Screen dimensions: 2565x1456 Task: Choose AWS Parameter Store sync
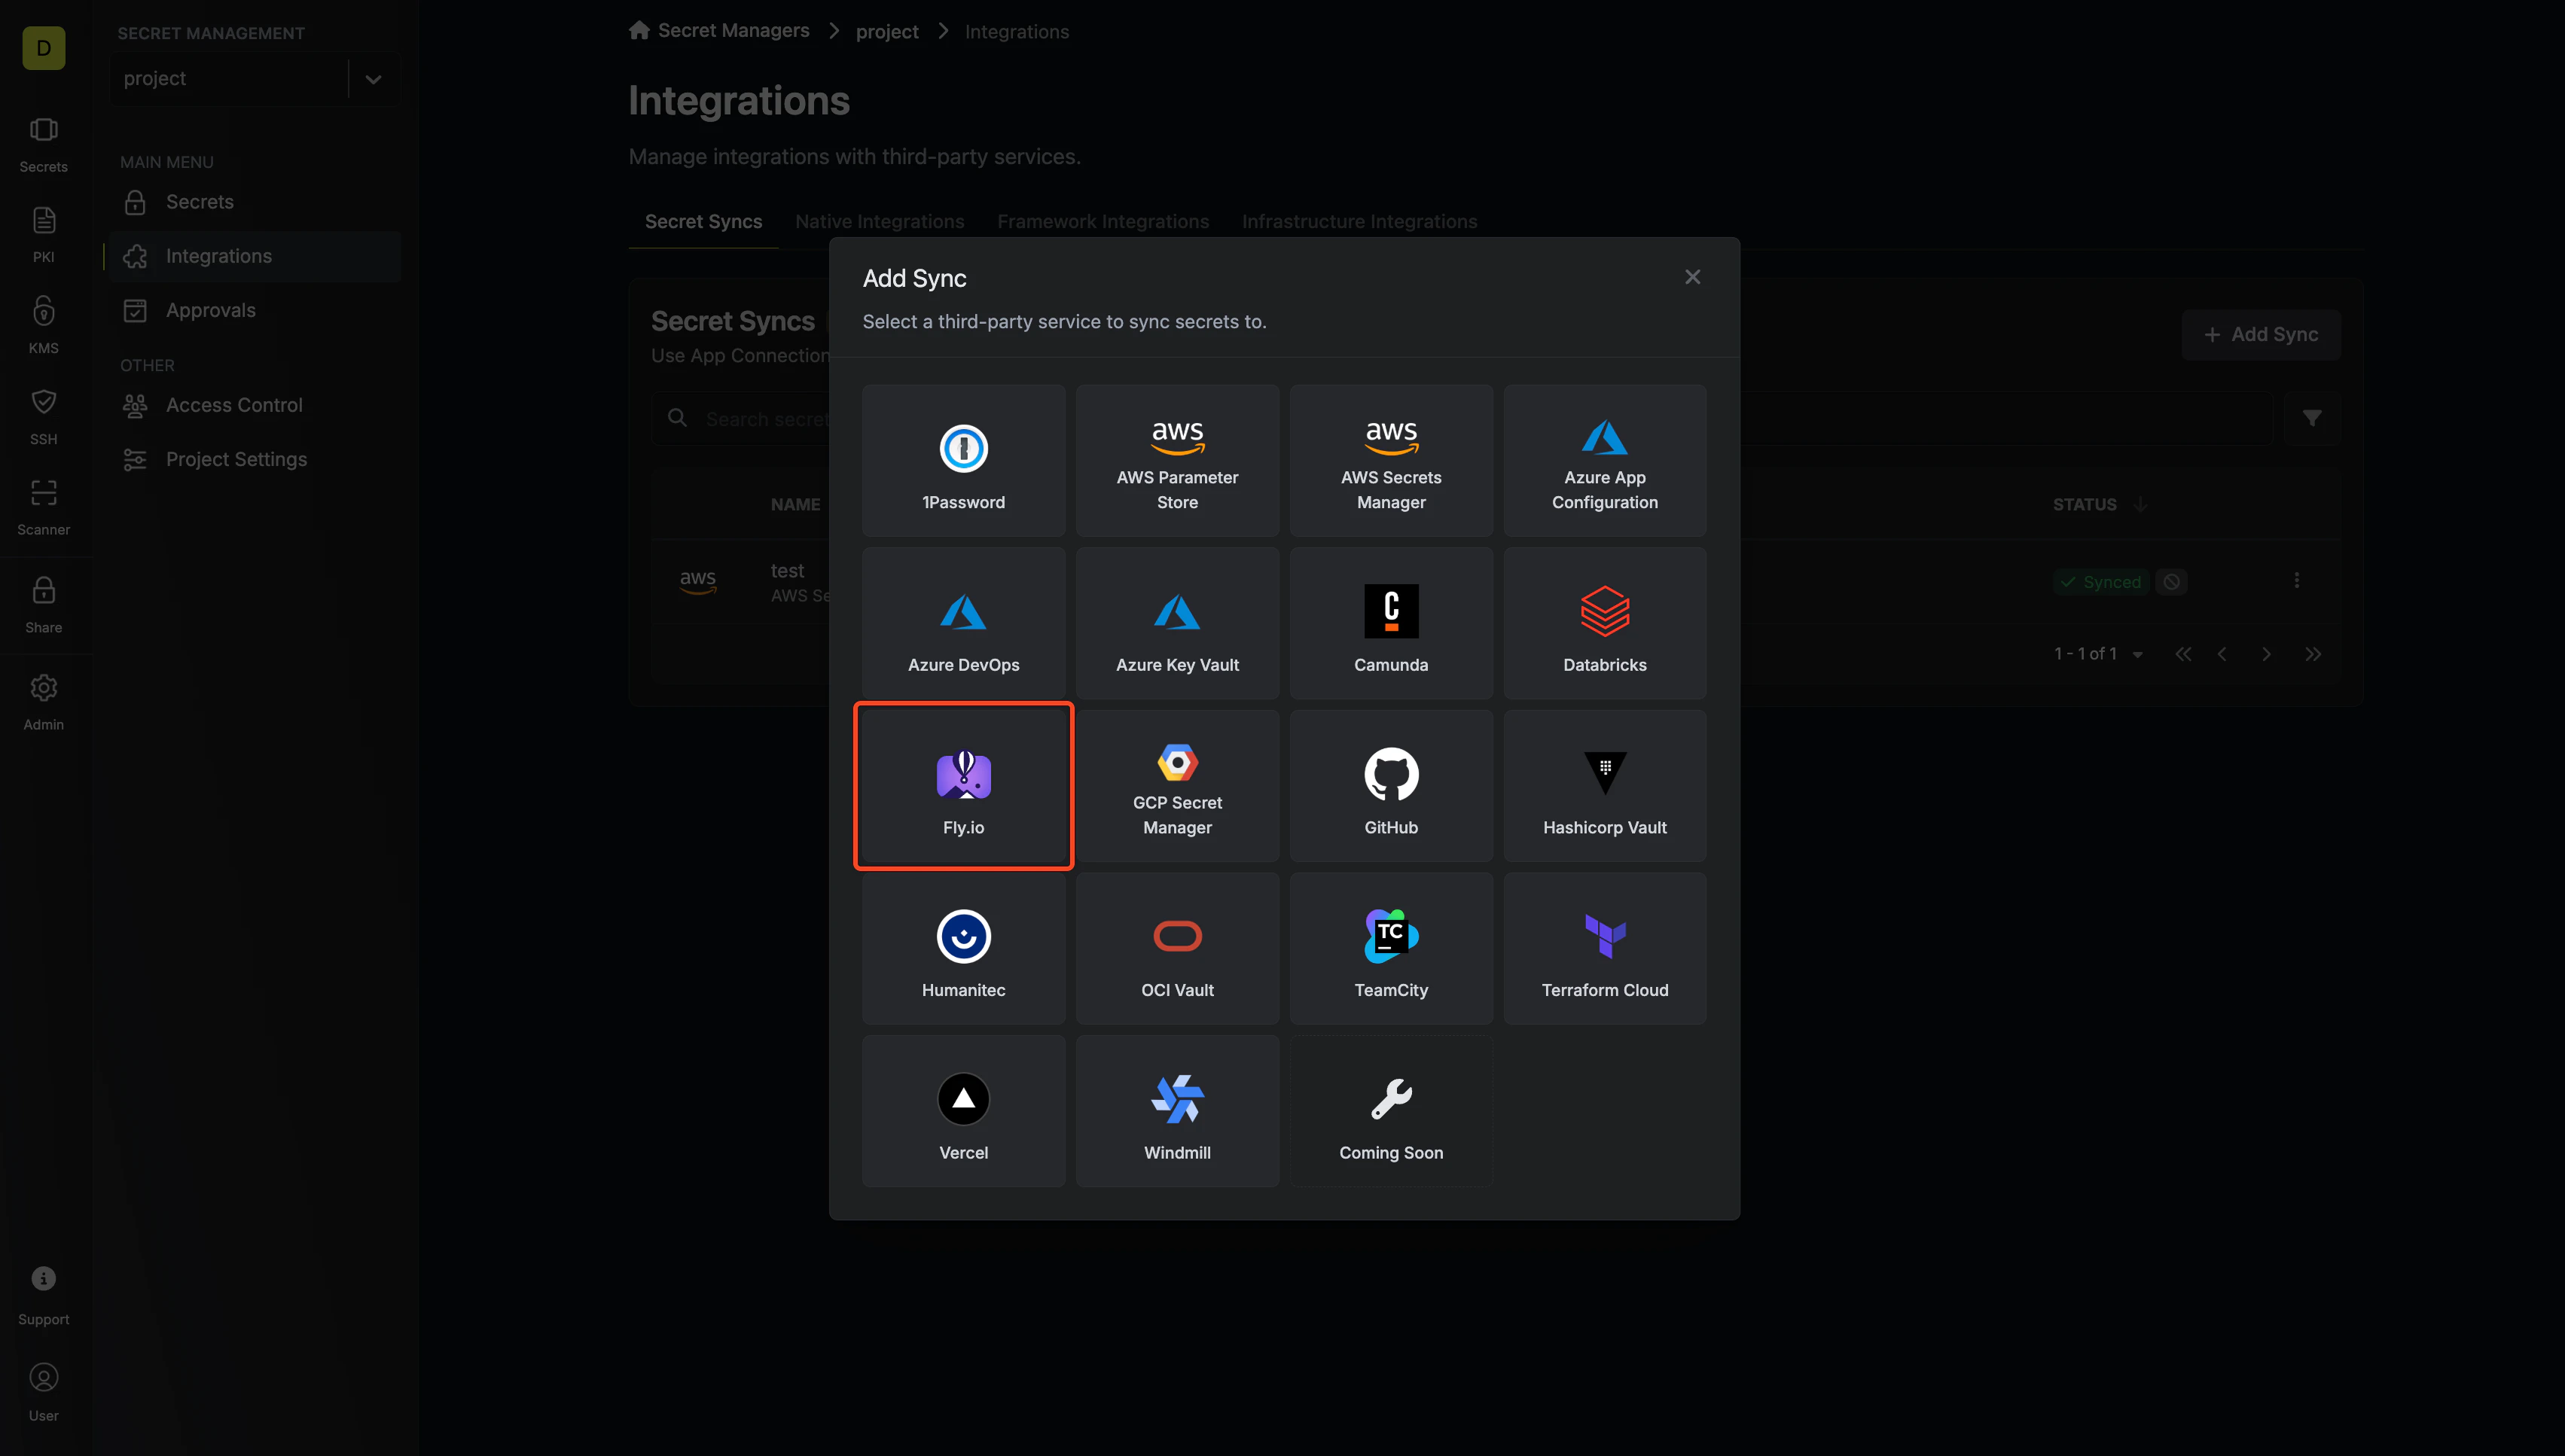pyautogui.click(x=1177, y=461)
